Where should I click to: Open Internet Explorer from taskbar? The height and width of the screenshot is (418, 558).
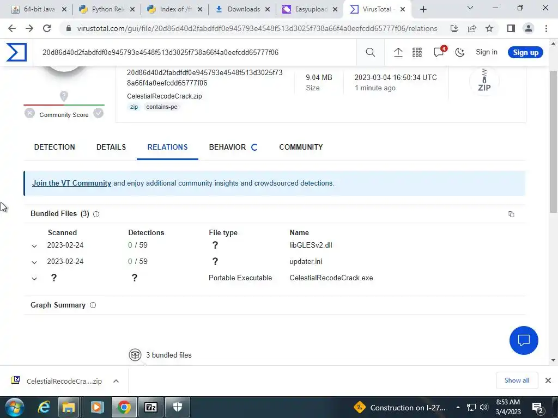pyautogui.click(x=44, y=407)
